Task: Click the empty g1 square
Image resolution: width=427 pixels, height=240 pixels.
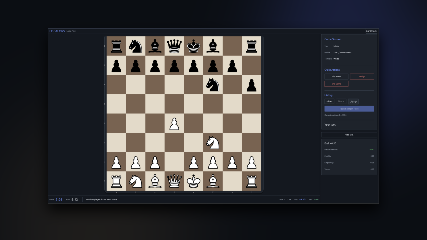Action: click(232, 181)
